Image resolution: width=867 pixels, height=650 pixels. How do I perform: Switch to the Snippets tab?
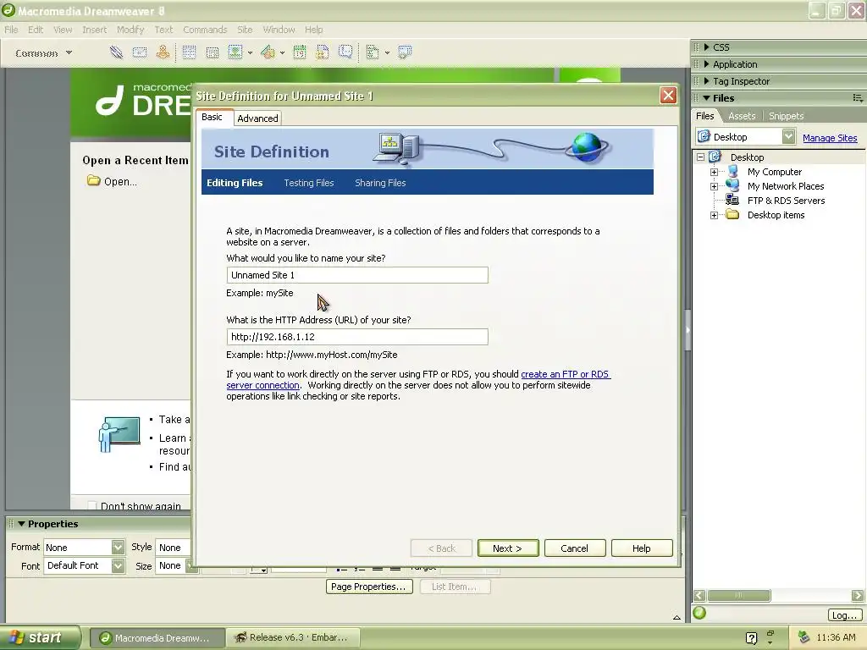786,116
